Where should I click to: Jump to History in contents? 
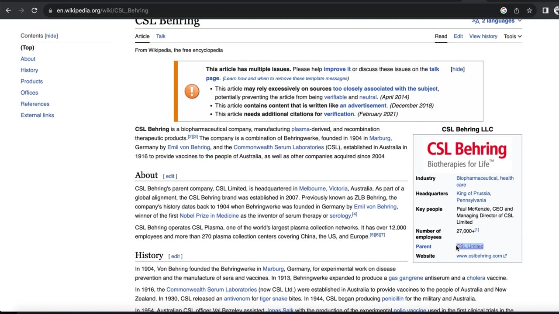[x=29, y=70]
